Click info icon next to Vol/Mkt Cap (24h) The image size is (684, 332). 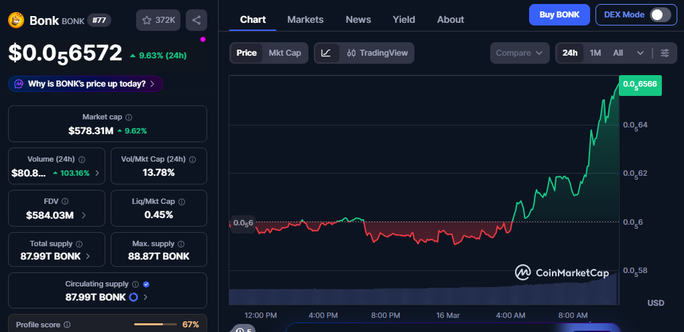193,160
